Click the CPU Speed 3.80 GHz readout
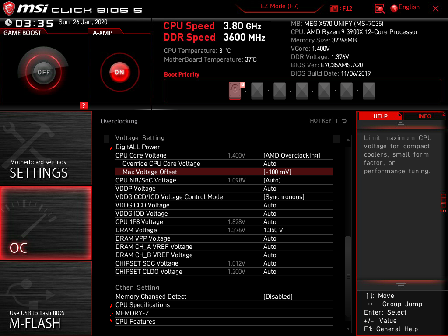This screenshot has height=336, width=448. pyautogui.click(x=212, y=26)
